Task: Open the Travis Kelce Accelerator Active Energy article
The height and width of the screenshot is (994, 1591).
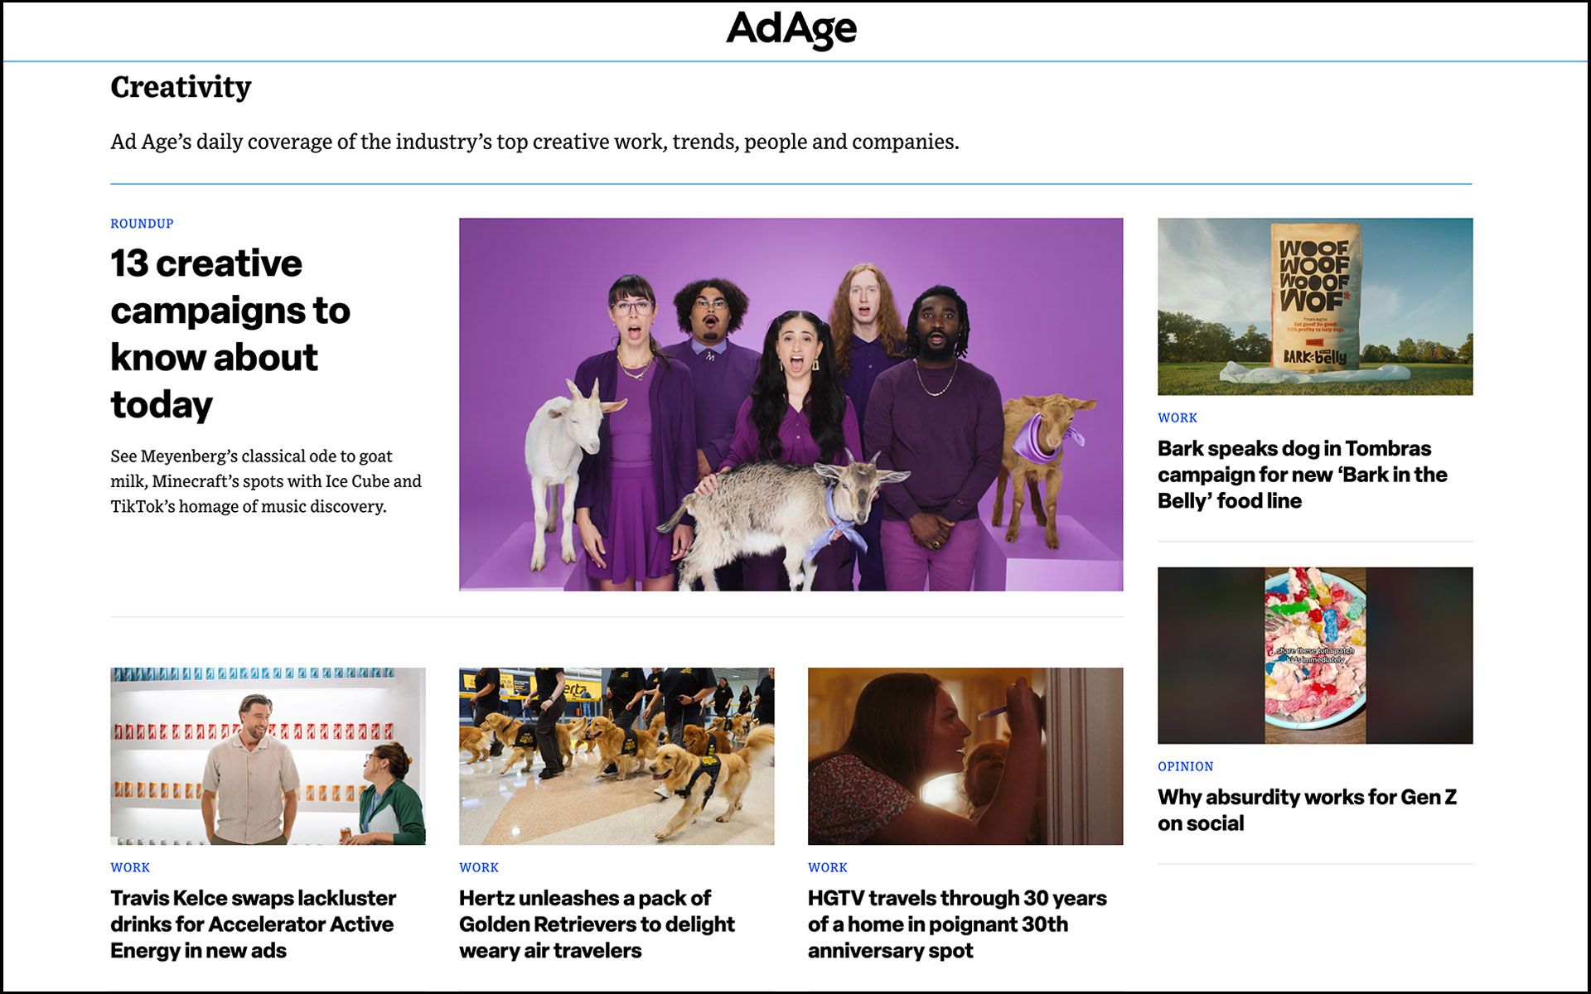Action: (x=253, y=924)
